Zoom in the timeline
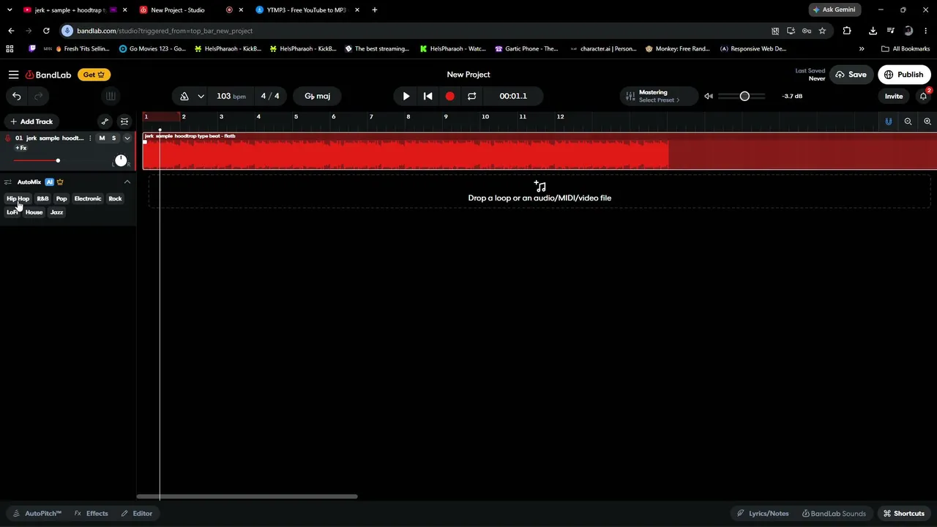937x527 pixels. pos(927,122)
